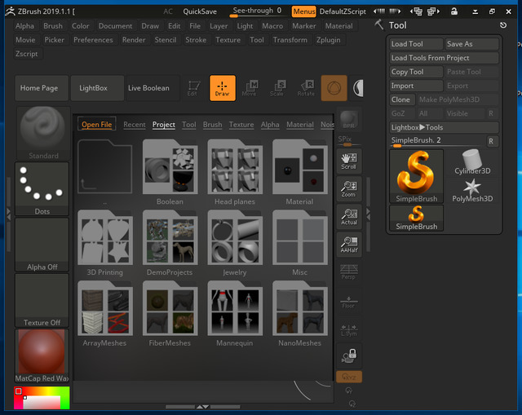This screenshot has height=415, width=522.
Task: Toggle the Menus button off
Action: click(x=303, y=11)
